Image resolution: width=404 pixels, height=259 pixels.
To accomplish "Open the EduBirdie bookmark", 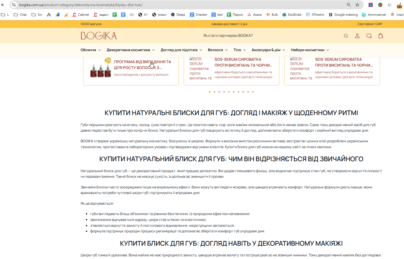I will (x=292, y=15).
